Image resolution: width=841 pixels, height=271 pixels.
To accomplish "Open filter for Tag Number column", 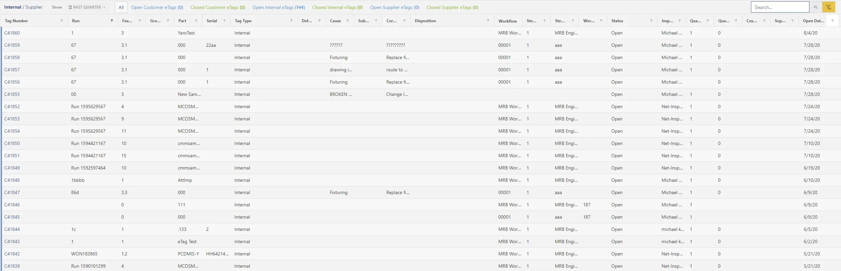I will [61, 21].
